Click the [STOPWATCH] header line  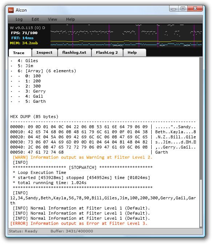point(83,167)
